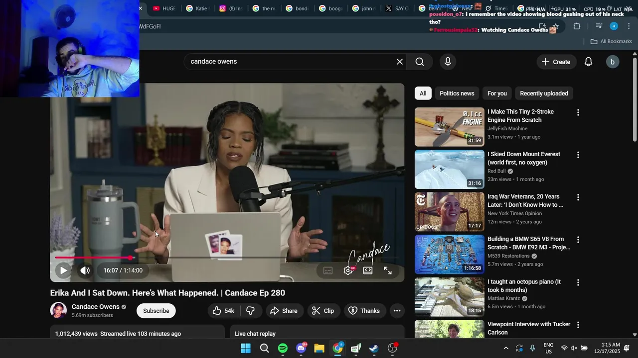Image resolution: width=638 pixels, height=358 pixels.
Task: Visit the Red Bull channel
Action: (x=497, y=171)
